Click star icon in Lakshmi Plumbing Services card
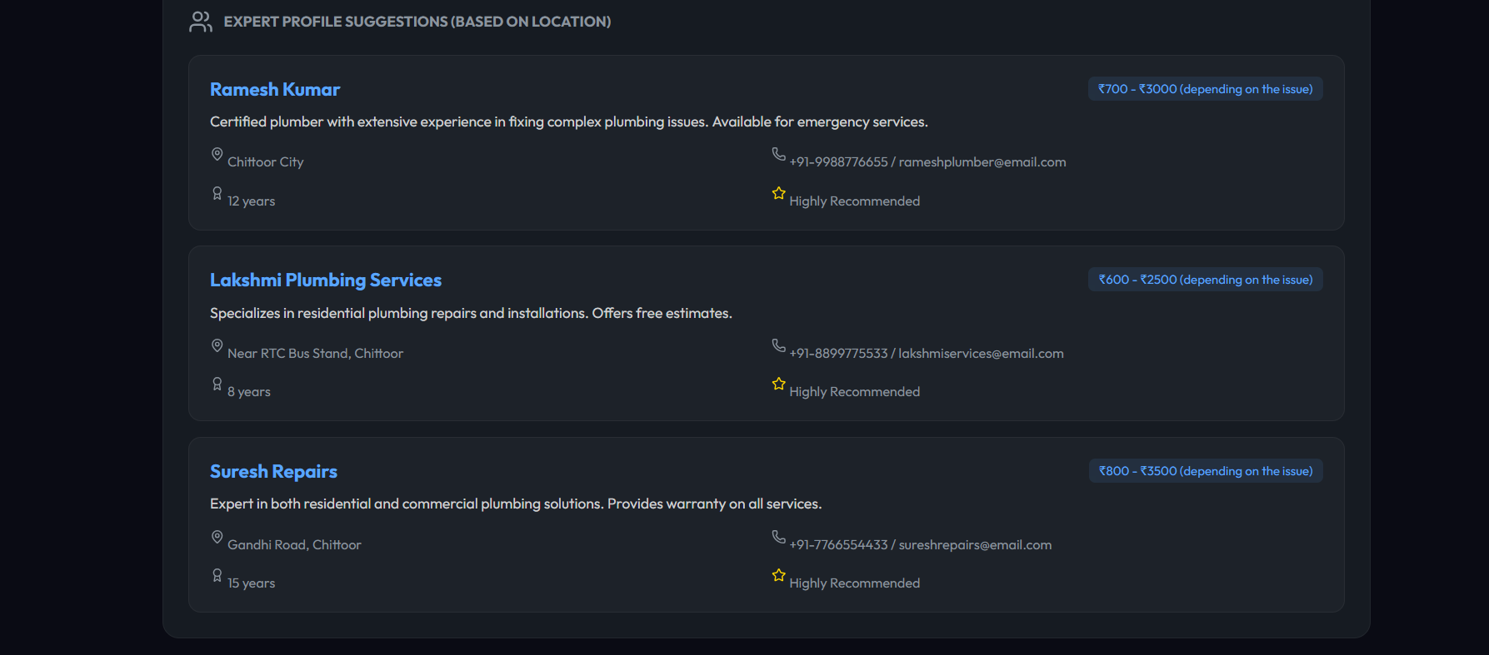The height and width of the screenshot is (655, 1489). 778,384
